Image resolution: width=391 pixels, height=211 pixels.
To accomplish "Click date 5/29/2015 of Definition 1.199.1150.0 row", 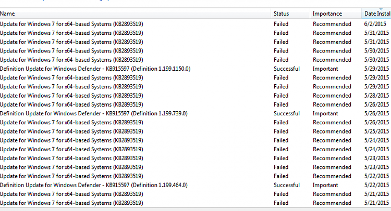I will [376, 69].
